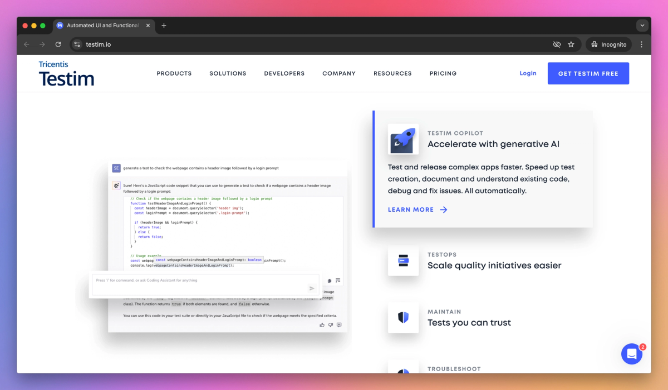This screenshot has height=390, width=668.
Task: Select the Automated UI and Functional tab
Action: point(104,26)
